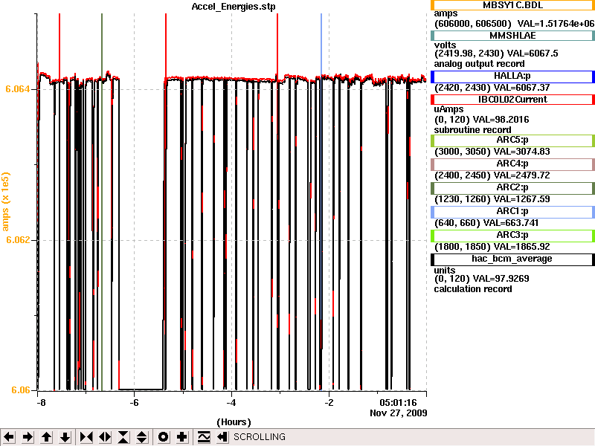595x446 pixels.
Task: Click the 'amps (x 1e5)' y-axis title
Action: coord(5,201)
